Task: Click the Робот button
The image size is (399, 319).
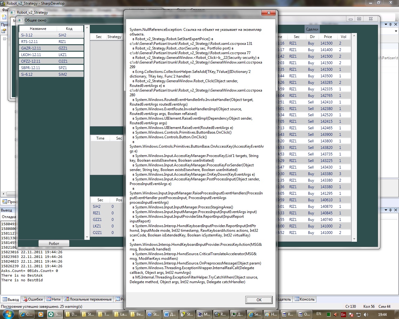Action: 54,243
